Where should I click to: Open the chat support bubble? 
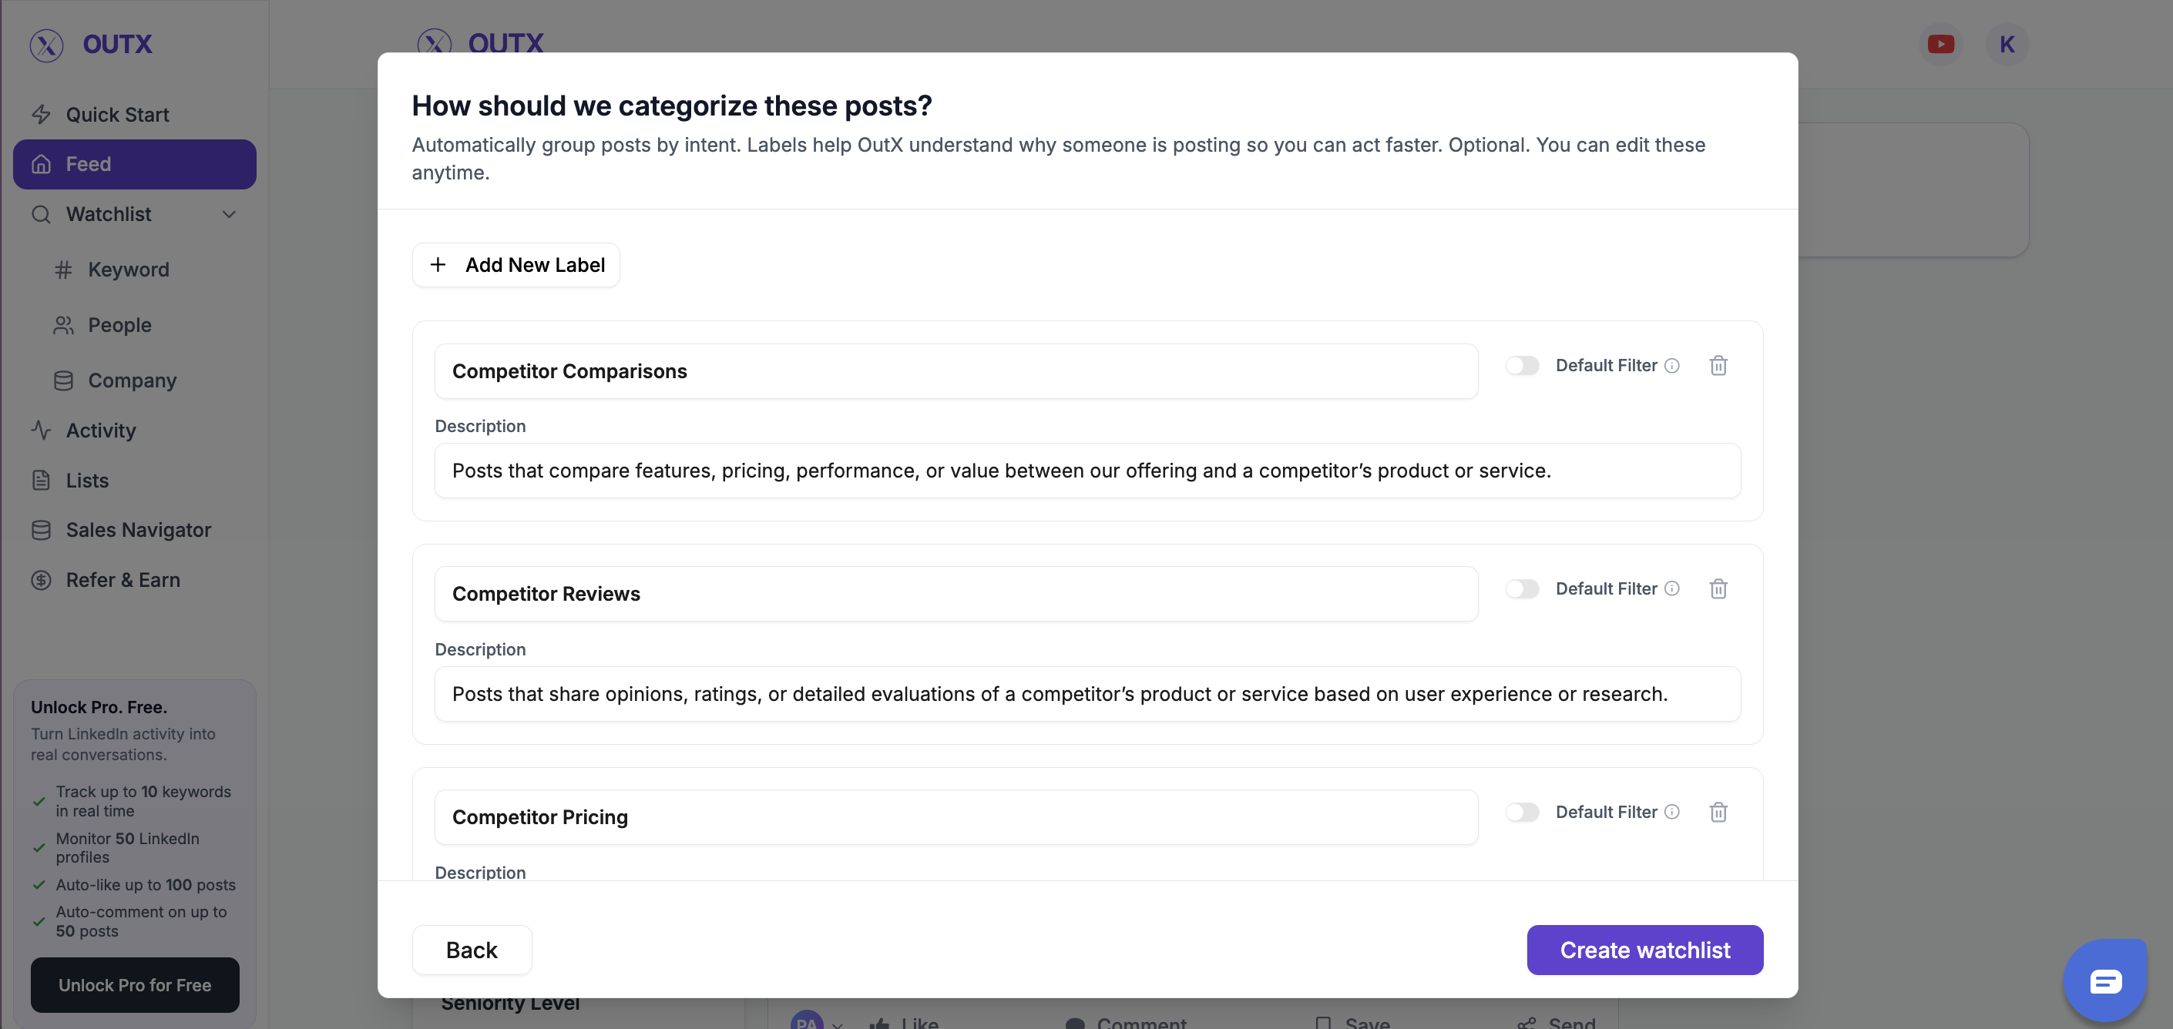tap(2104, 980)
